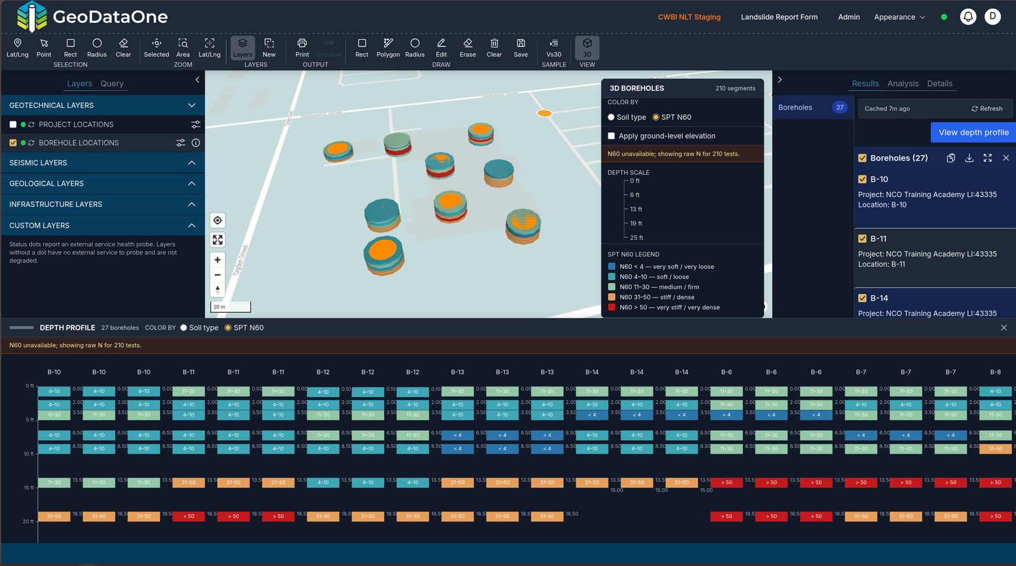Expand the Geological Layers section
The height and width of the screenshot is (566, 1016).
[x=102, y=183]
